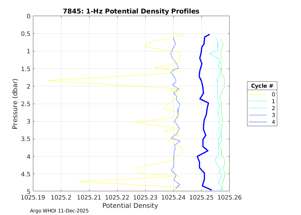The height and width of the screenshot is (215, 301).
Task: Click the 5 tick on pressure axis
Action: point(28,191)
